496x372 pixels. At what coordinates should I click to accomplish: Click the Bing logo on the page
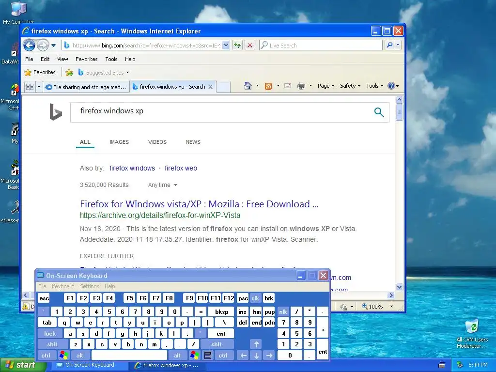point(56,112)
